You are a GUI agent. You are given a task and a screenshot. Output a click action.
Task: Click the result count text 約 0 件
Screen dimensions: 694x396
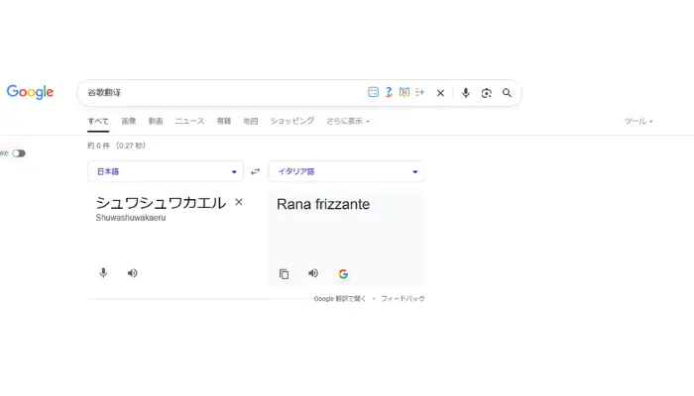click(x=98, y=146)
